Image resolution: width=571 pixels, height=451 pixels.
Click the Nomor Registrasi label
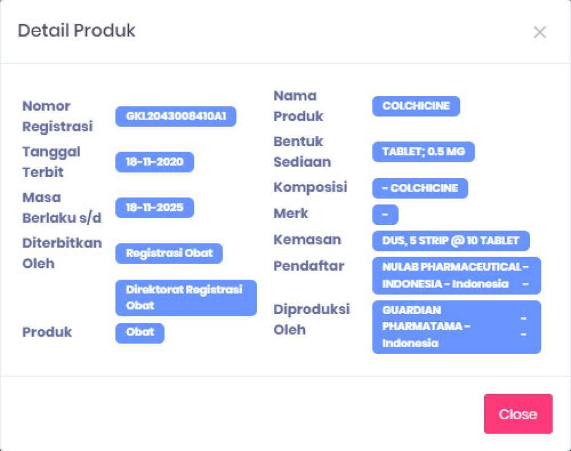click(57, 117)
